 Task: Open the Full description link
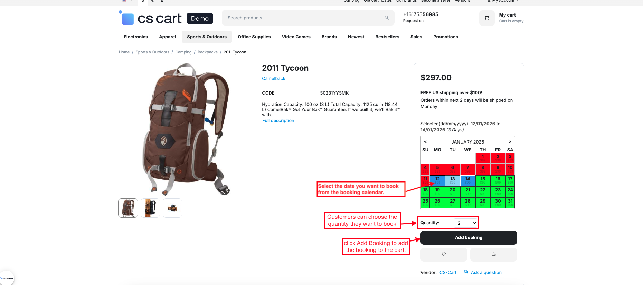[x=278, y=121]
